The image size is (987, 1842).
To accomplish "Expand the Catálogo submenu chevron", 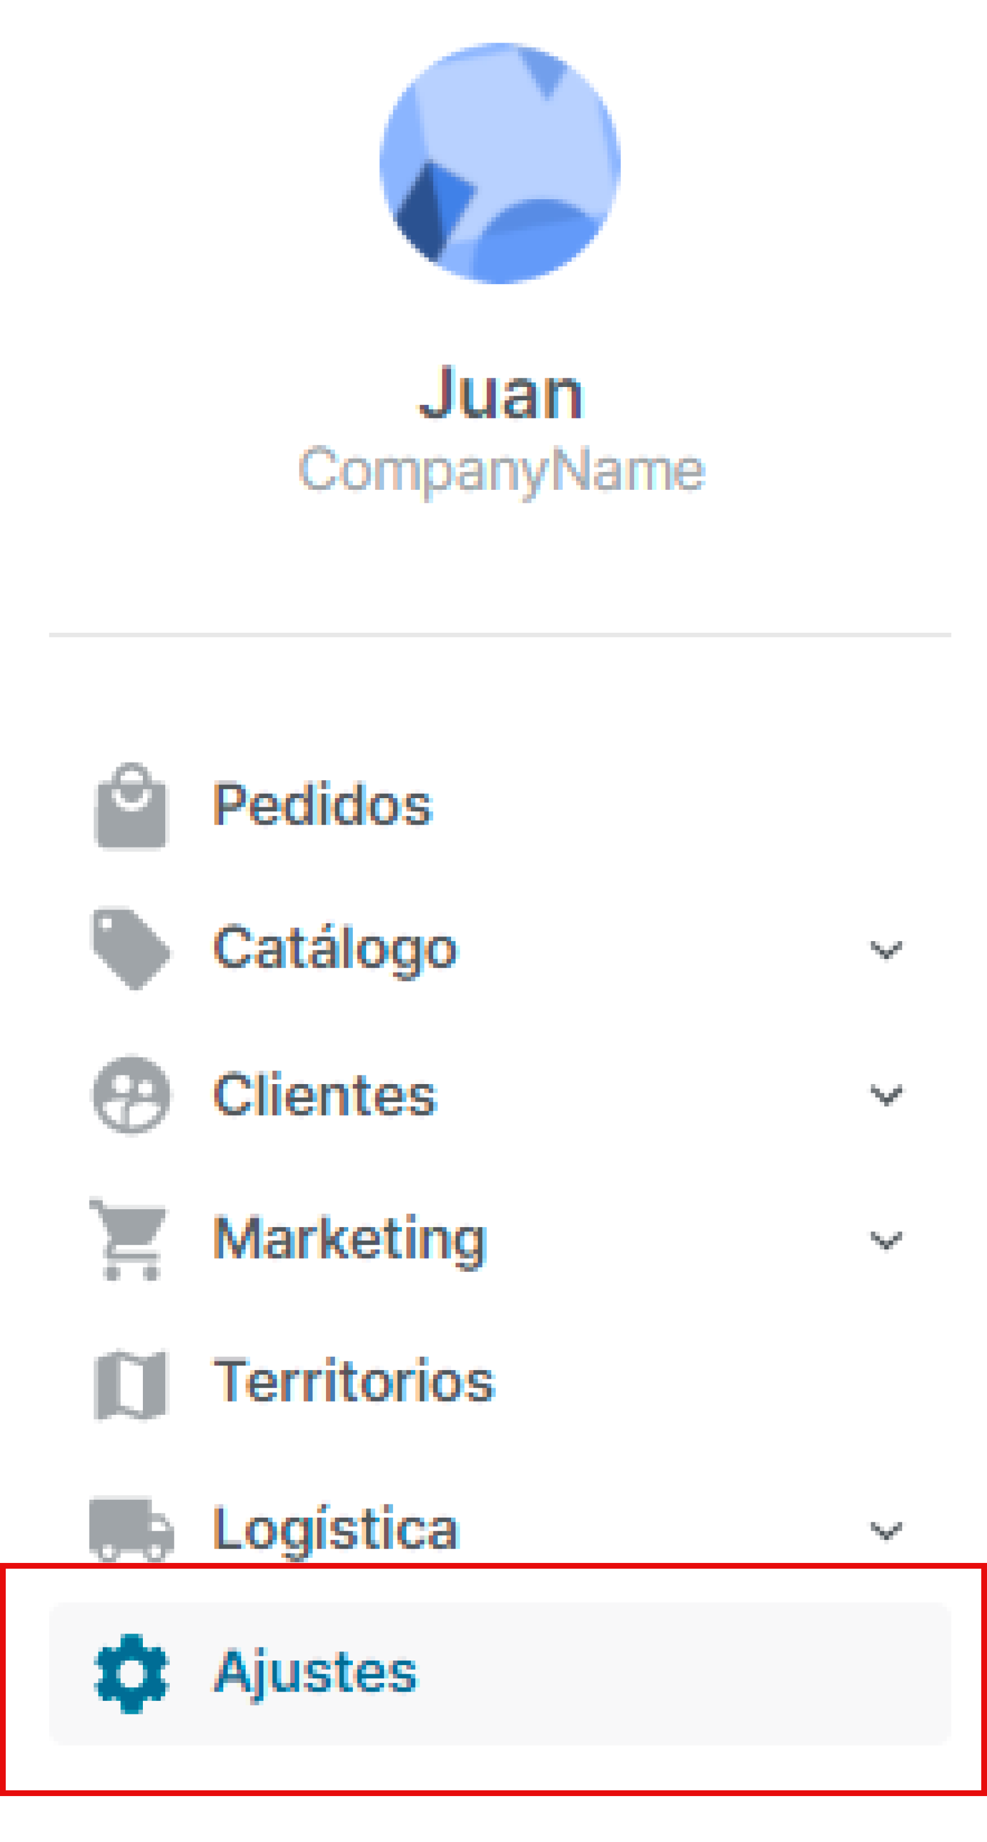I will [885, 951].
